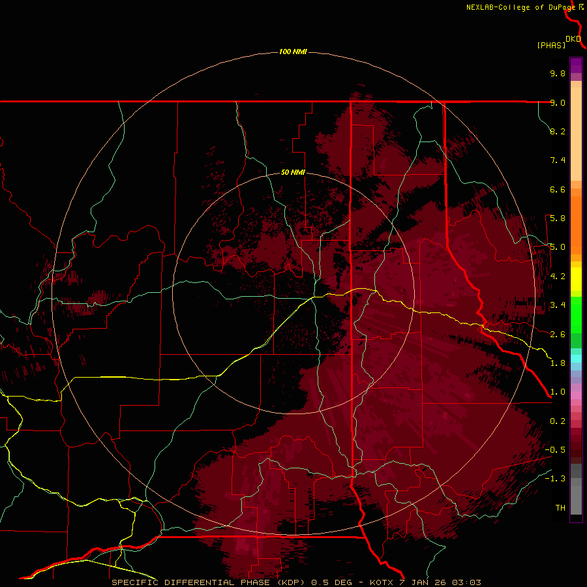Click the 9.8 value on color scale

[x=558, y=73]
